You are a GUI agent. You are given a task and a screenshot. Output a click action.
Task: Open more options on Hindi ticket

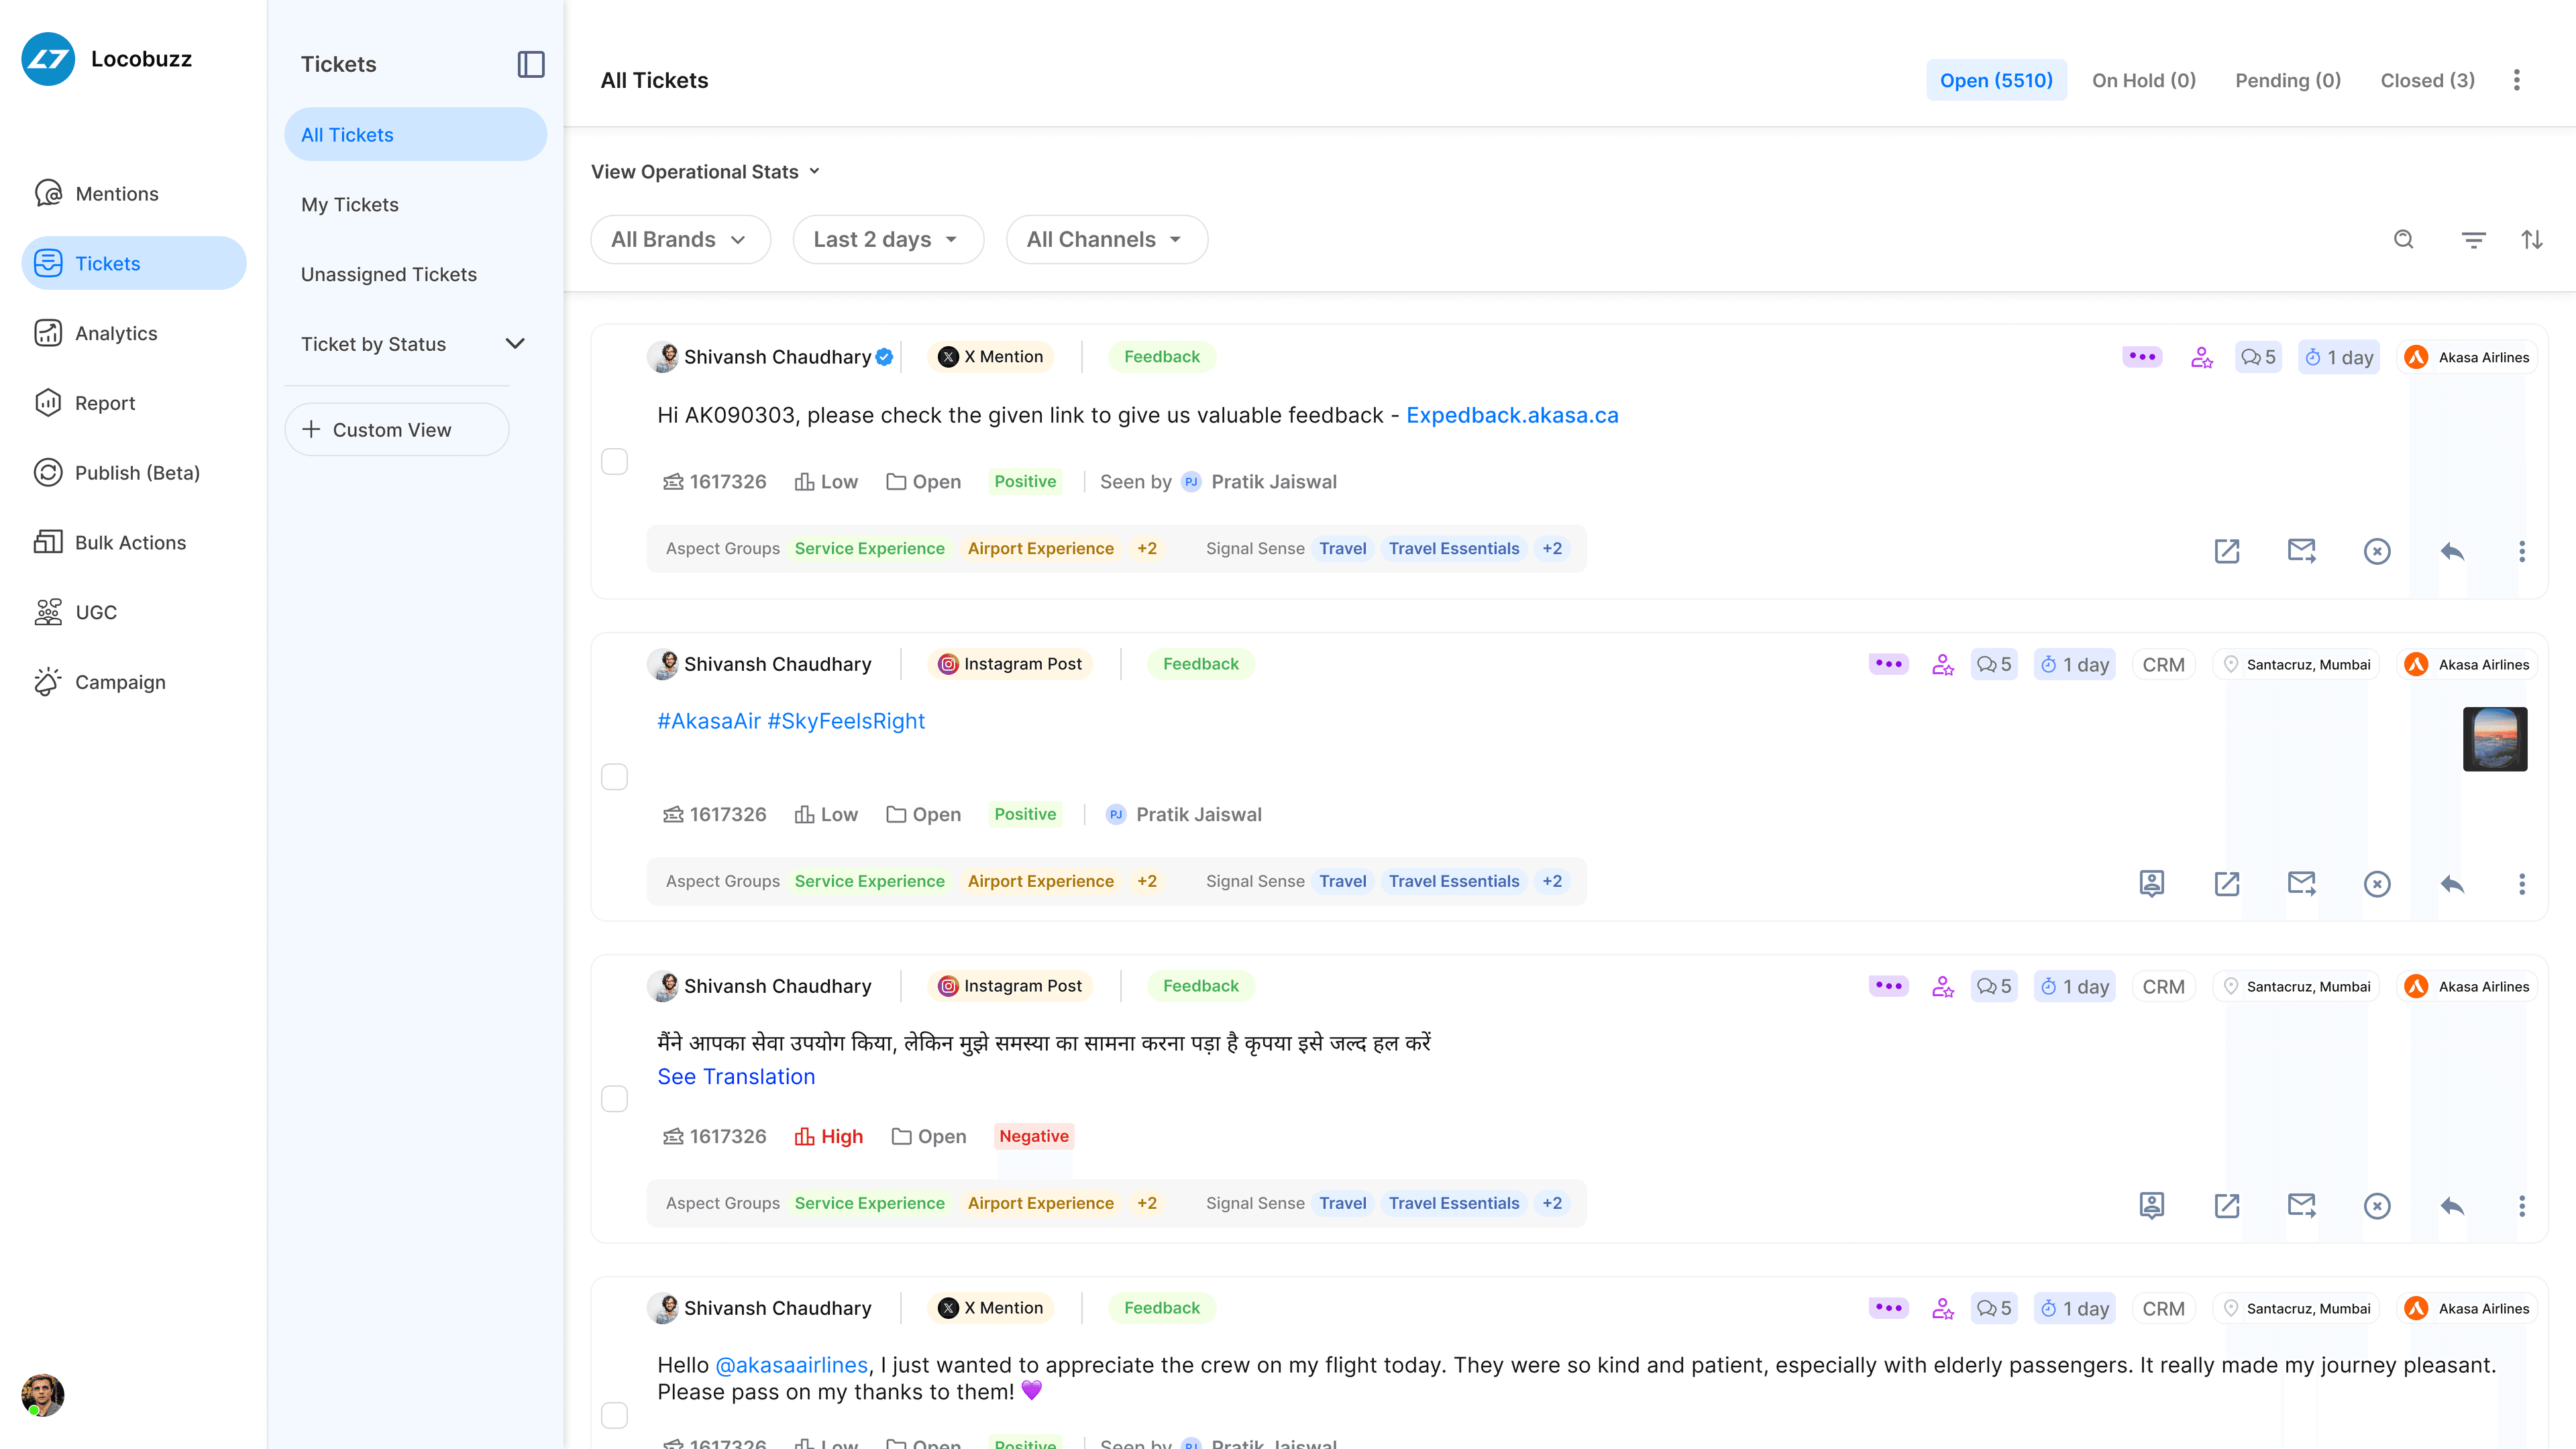(x=2522, y=1206)
